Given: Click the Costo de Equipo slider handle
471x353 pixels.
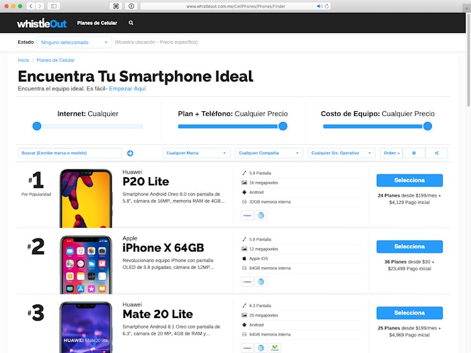Looking at the screenshot, I should coord(427,126).
